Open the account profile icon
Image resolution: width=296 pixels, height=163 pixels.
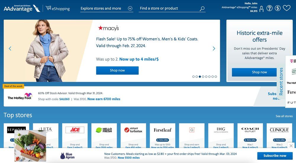(x=261, y=9)
